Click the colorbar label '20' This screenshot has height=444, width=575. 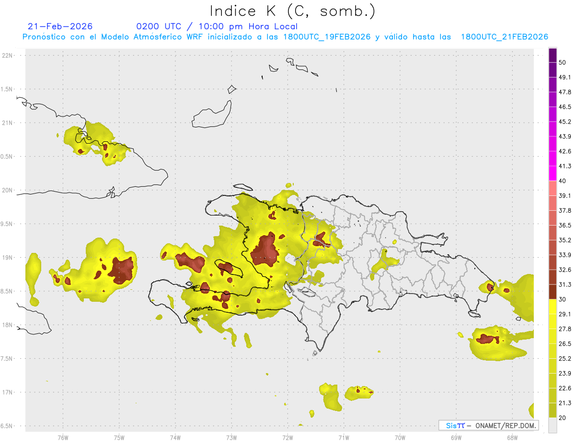point(563,418)
